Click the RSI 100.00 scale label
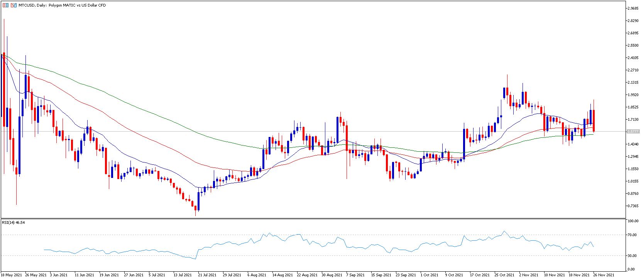Image resolution: width=641 pixels, height=279 pixels. 633,221
